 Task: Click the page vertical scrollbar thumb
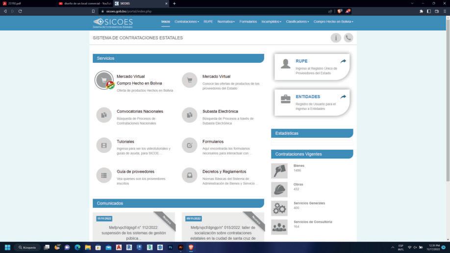pyautogui.click(x=448, y=101)
